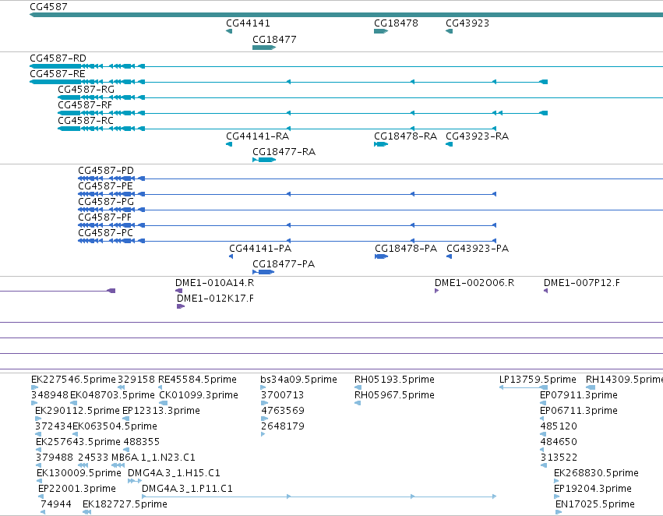Click the RH05193.5prime EST label
The image size is (663, 516).
point(394,380)
